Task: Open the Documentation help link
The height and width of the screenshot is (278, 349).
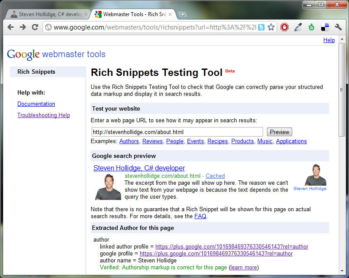Action: (36, 104)
